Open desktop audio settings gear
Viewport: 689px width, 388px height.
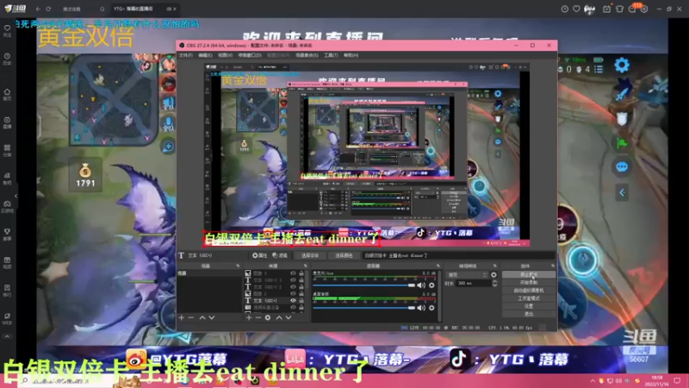click(x=431, y=308)
